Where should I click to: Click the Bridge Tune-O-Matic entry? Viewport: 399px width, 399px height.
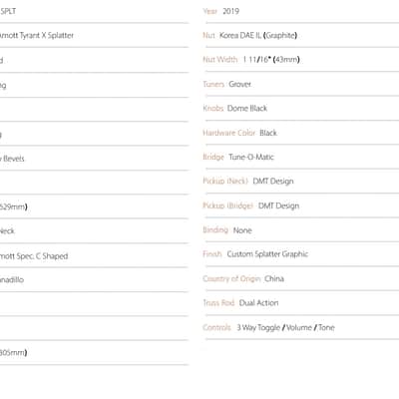pos(238,157)
